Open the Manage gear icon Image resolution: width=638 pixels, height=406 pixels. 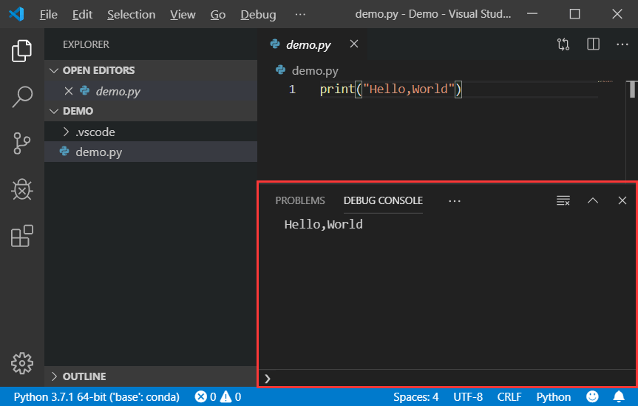(x=22, y=363)
